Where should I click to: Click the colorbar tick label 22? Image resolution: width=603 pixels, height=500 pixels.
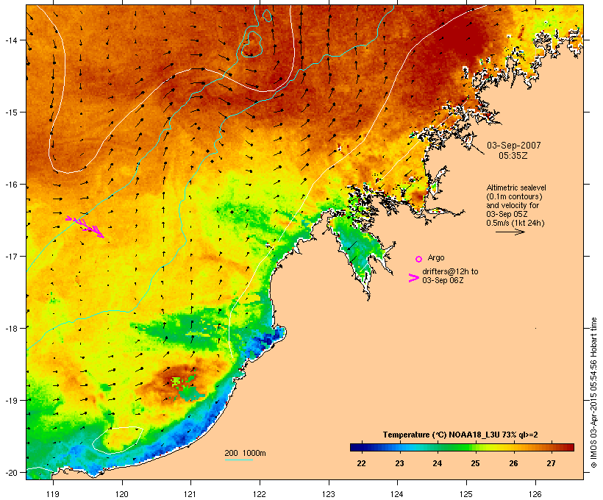click(x=361, y=463)
